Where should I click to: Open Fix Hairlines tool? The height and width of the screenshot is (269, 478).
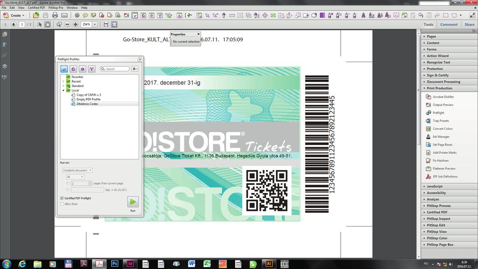[x=441, y=161]
